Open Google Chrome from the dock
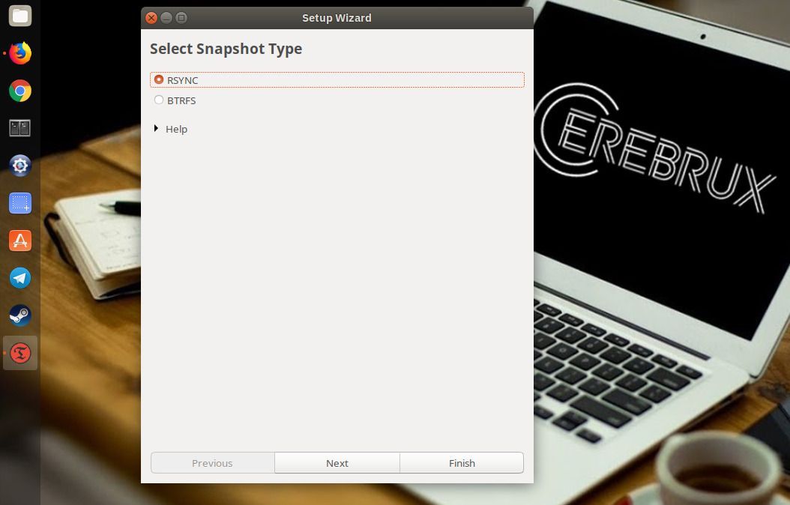Image resolution: width=790 pixels, height=505 pixels. click(x=19, y=90)
